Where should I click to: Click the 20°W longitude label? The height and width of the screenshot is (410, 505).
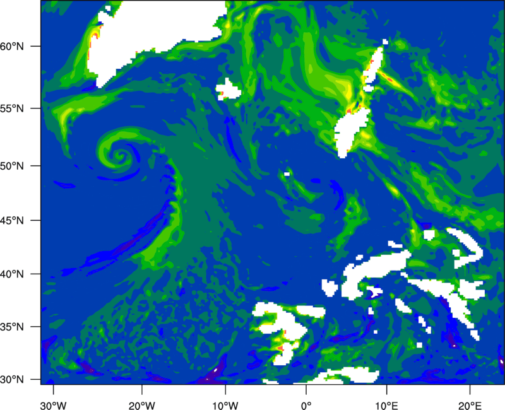pos(141,406)
